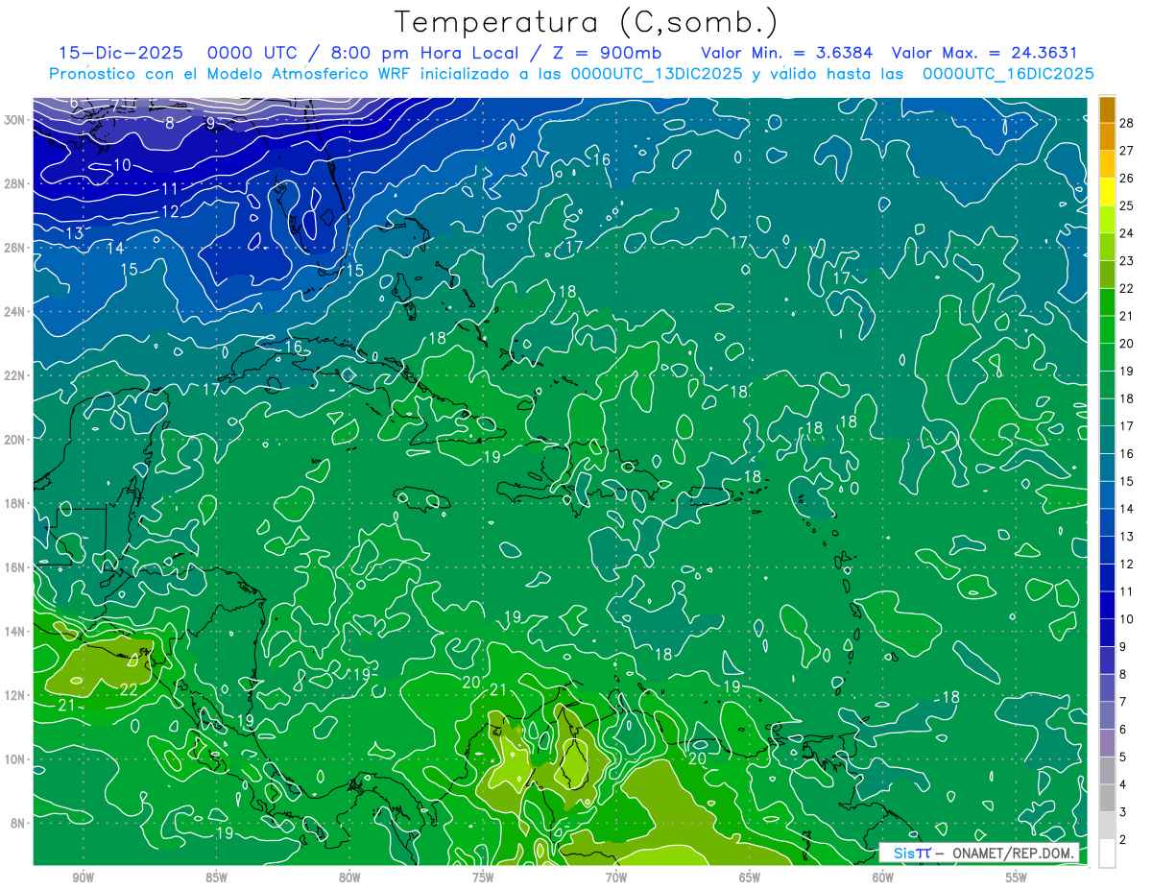Click the '60W' longitude axis label

pos(883,878)
